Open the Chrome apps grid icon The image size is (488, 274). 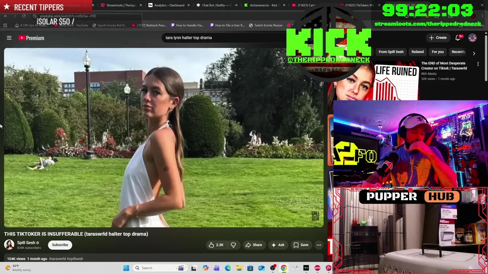point(5,25)
